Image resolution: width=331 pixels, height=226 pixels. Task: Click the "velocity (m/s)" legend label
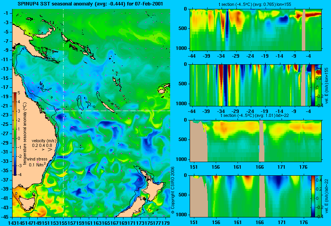tap(44, 141)
